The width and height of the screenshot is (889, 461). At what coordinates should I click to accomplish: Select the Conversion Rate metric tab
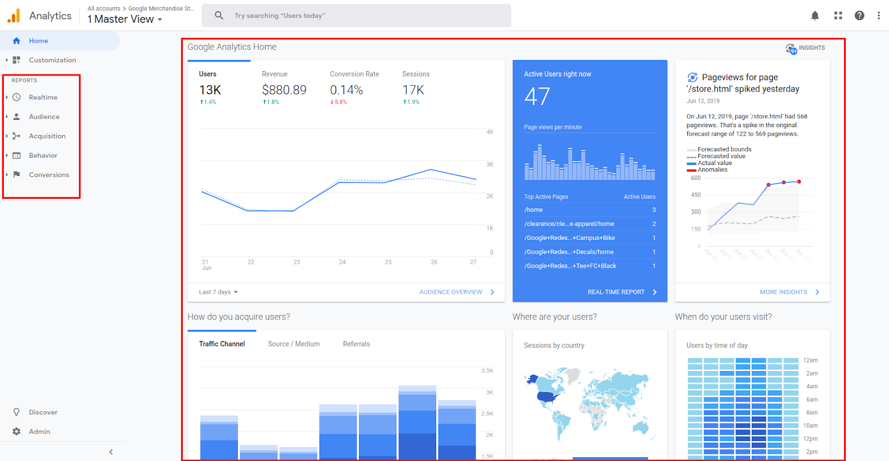(x=354, y=87)
